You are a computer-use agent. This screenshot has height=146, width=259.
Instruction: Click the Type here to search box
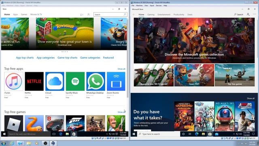[x=159, y=134]
